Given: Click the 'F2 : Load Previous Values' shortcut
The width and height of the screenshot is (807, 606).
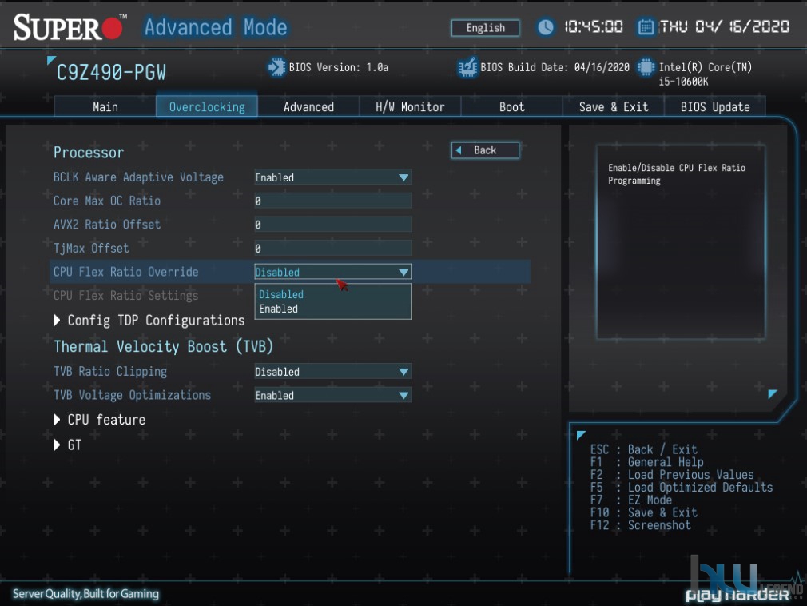Looking at the screenshot, I should click(x=672, y=475).
